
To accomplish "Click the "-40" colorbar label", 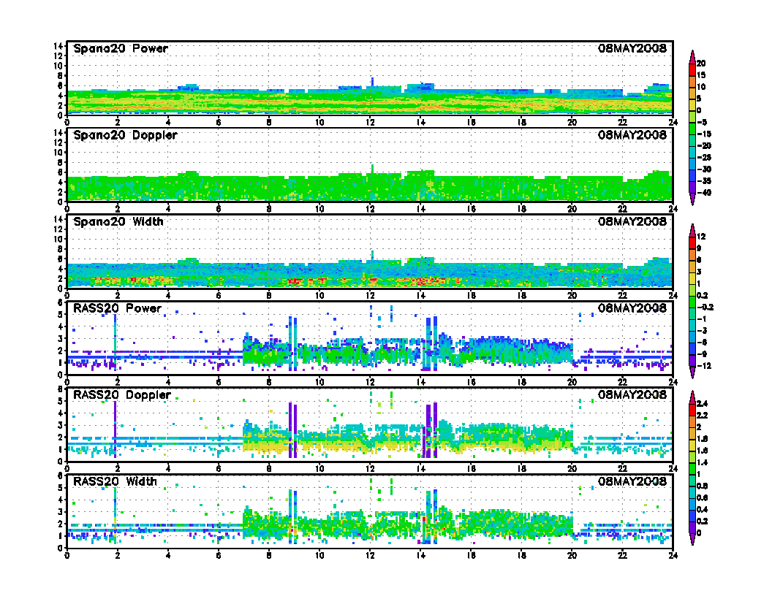I will 703,193.
